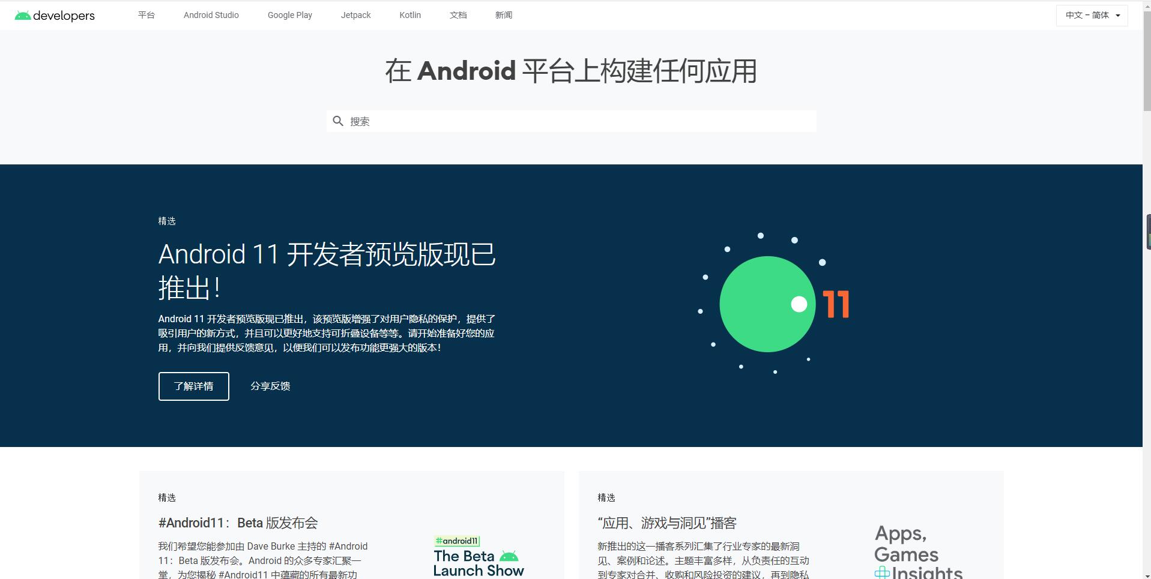Select the 新闻 navigation item
The image size is (1151, 579).
point(503,15)
